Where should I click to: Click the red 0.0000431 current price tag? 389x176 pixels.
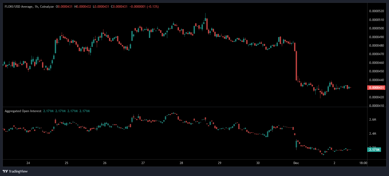coord(376,88)
